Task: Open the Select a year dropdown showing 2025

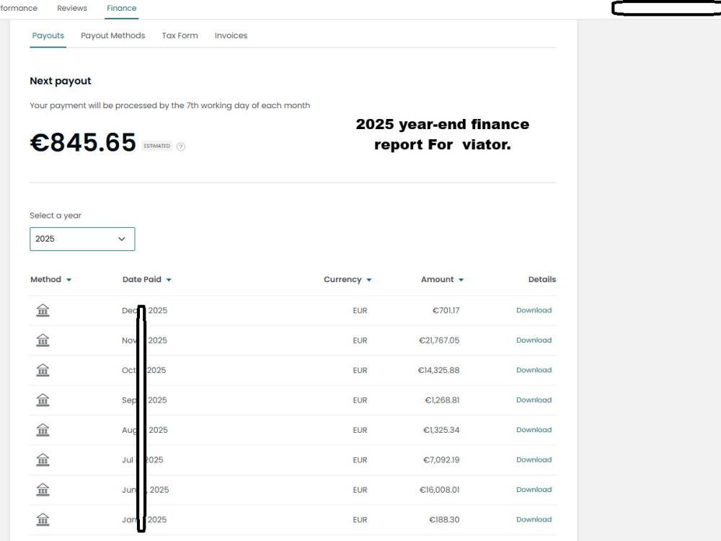Action: 82,239
